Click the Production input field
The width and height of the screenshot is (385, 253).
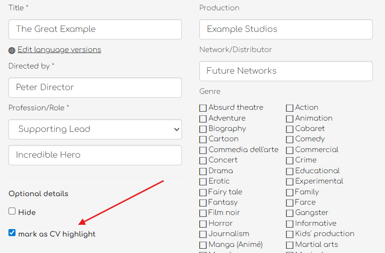tap(286, 29)
